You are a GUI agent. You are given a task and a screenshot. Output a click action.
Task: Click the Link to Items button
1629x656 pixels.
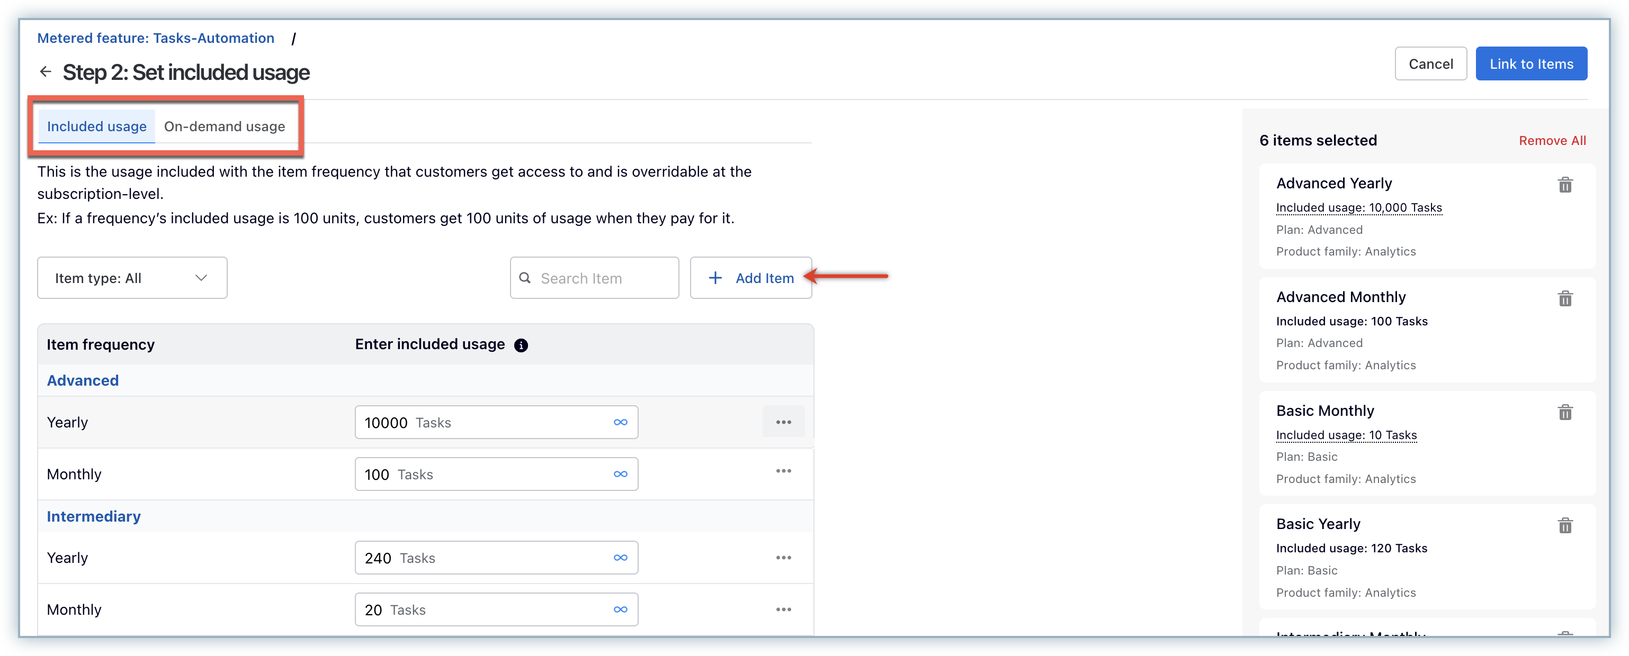point(1531,64)
